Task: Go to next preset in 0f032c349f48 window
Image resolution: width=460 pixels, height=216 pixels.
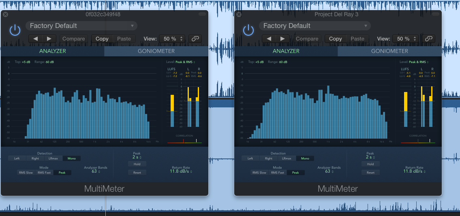Action: coord(49,39)
